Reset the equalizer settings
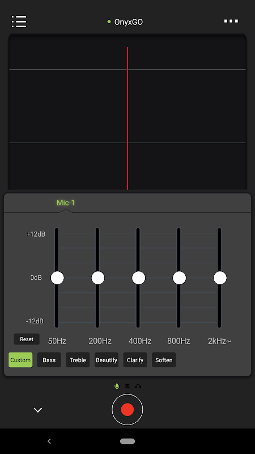Image resolution: width=255 pixels, height=454 pixels. [x=27, y=339]
